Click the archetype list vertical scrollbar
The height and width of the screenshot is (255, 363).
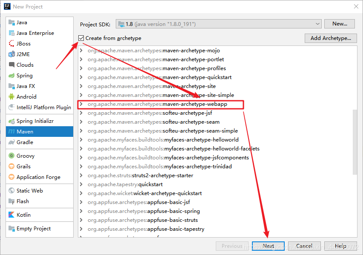click(x=354, y=142)
